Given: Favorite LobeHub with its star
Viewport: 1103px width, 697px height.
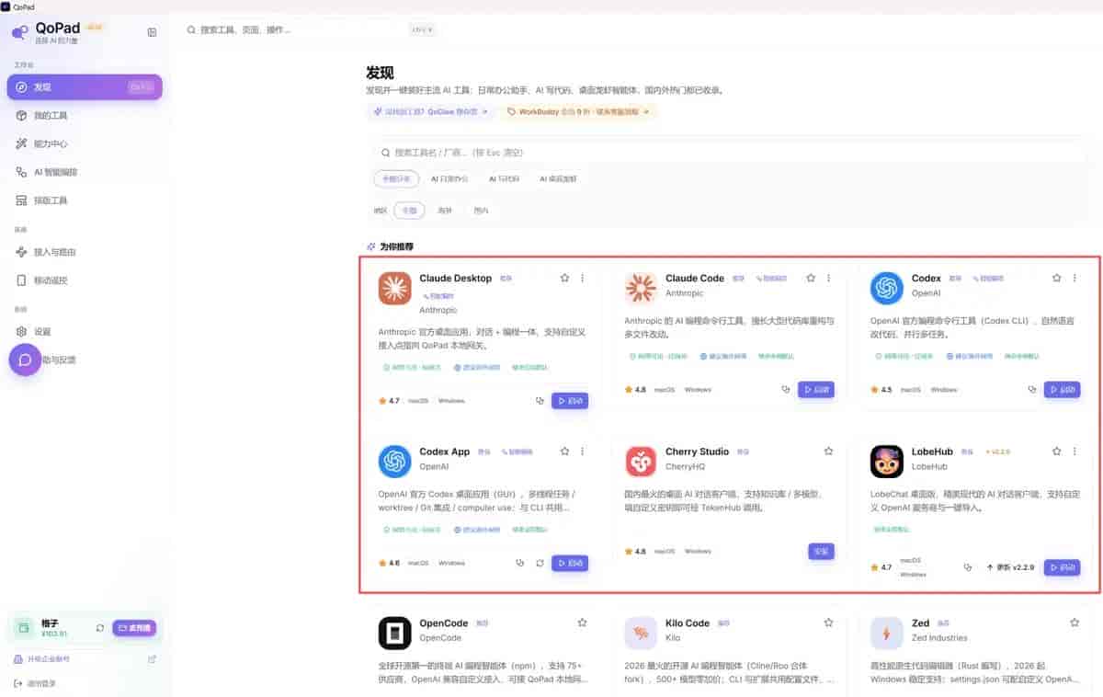Looking at the screenshot, I should point(1057,451).
